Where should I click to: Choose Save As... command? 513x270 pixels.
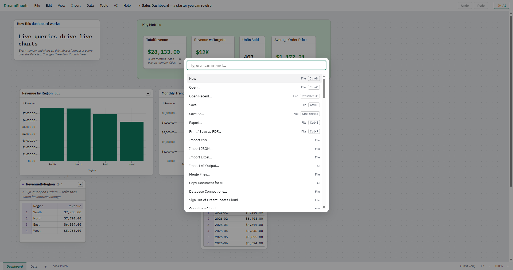point(254,114)
